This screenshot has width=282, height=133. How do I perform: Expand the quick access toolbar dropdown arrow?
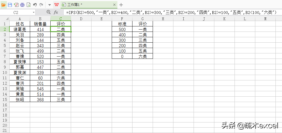49,5
